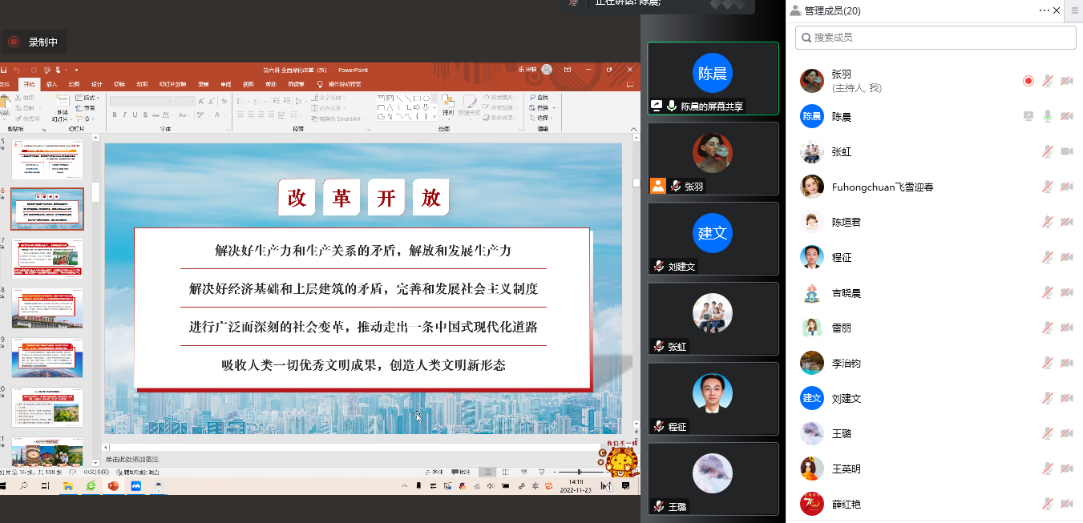
Task: Close the manage members panel
Action: (1057, 10)
